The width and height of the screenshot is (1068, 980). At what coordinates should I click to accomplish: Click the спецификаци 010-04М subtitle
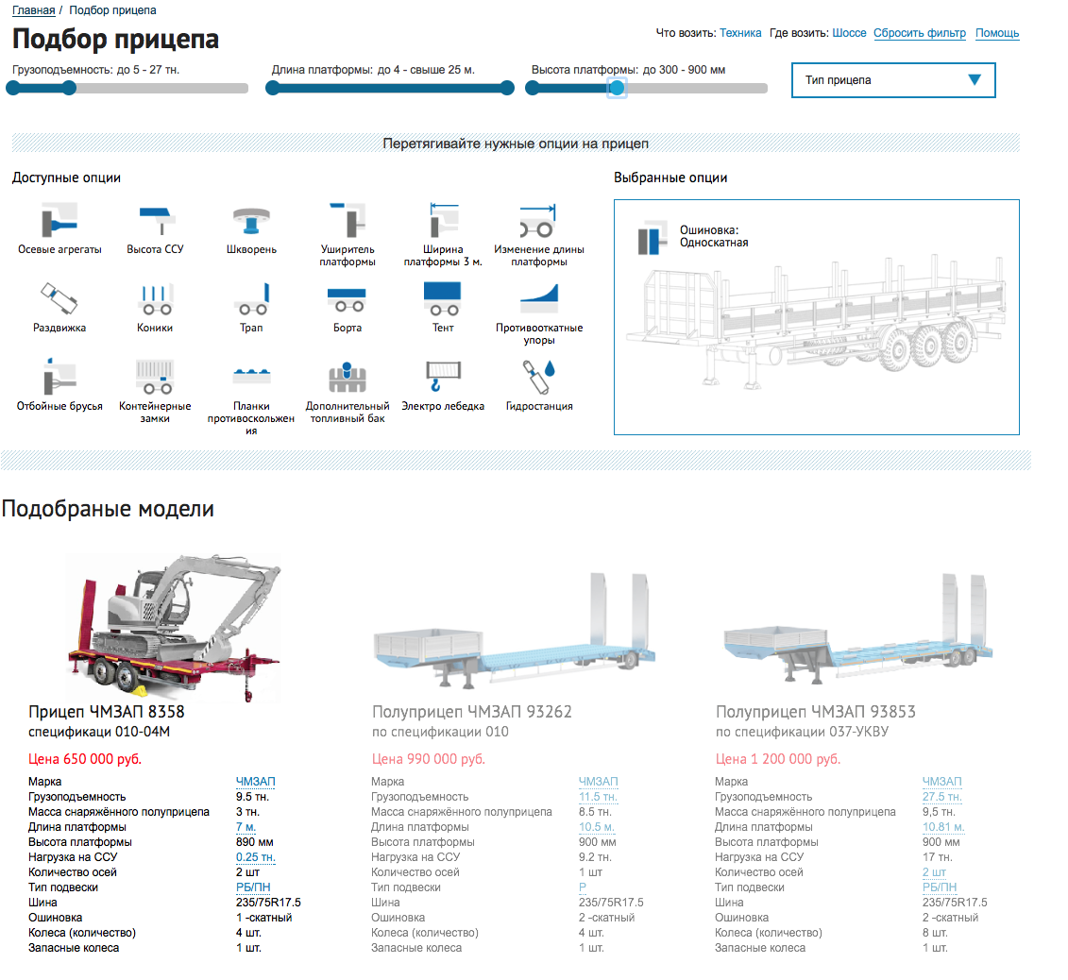point(99,732)
